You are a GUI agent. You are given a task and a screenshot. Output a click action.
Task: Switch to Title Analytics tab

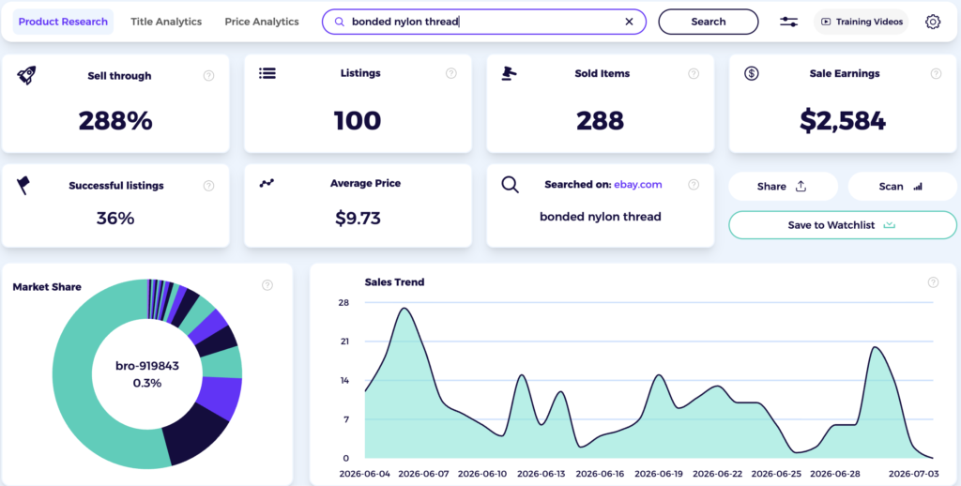click(x=166, y=22)
